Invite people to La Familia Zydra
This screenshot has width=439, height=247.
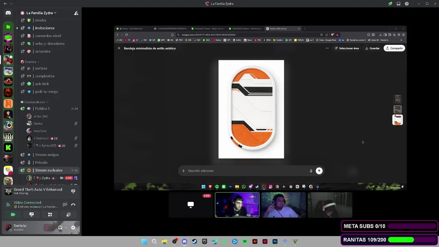click(76, 13)
